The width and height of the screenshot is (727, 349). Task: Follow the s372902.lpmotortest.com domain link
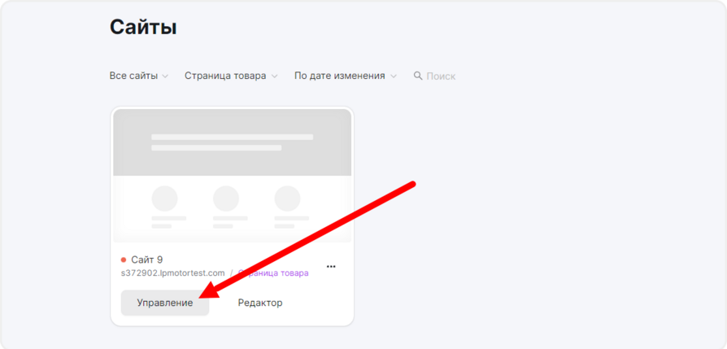(172, 273)
